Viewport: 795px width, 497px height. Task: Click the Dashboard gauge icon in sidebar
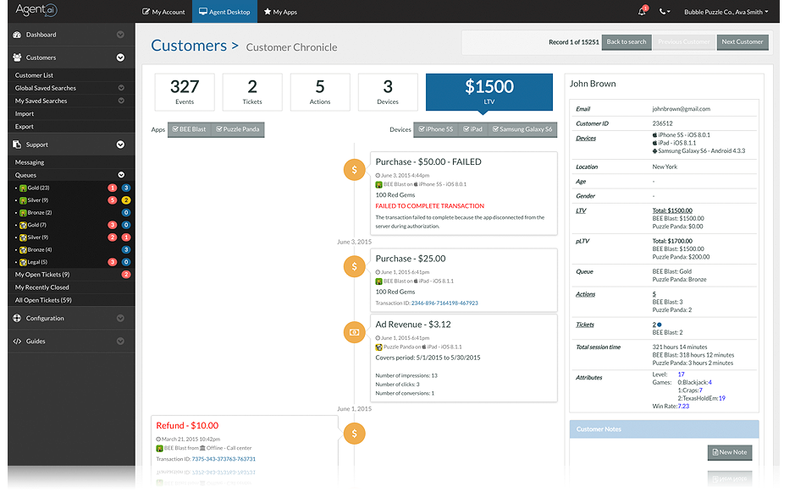coord(17,35)
